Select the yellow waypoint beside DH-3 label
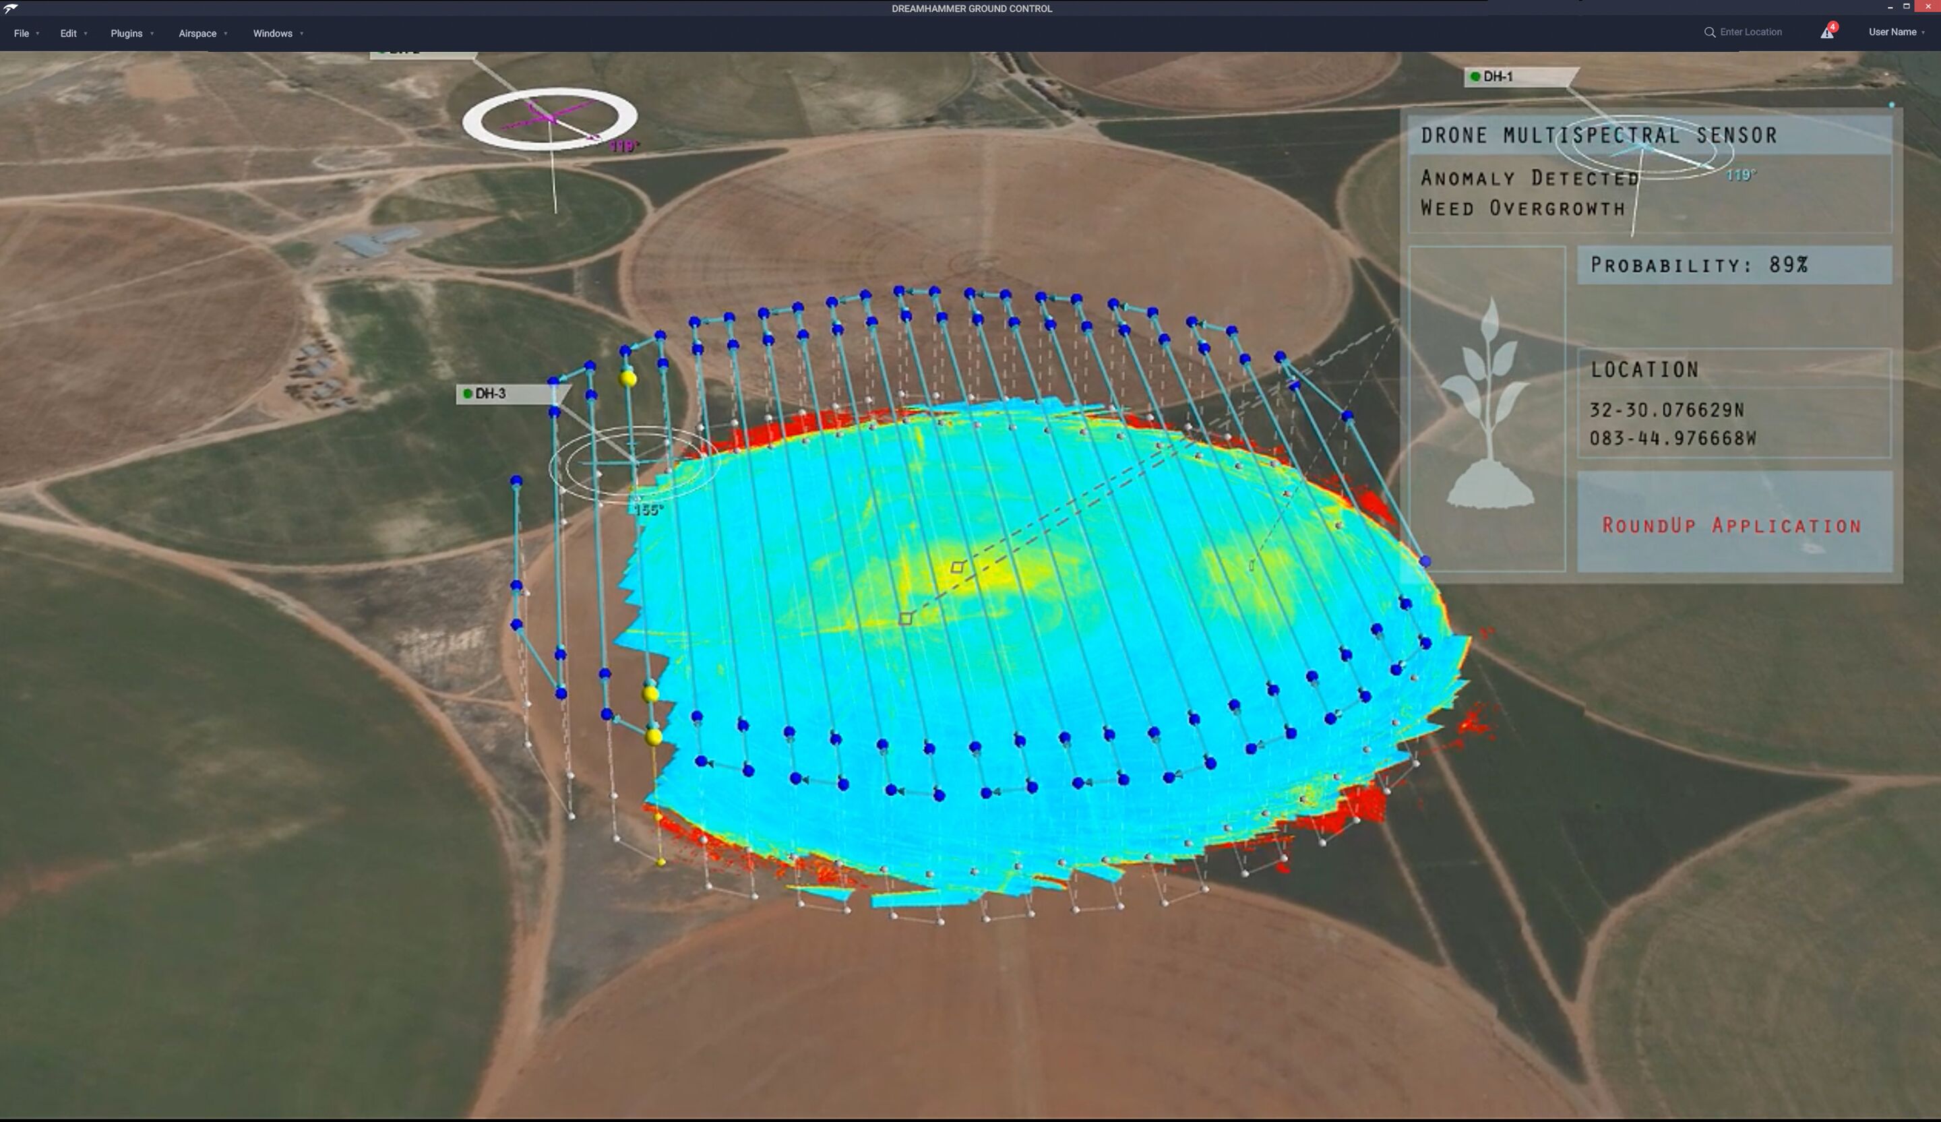 pyautogui.click(x=629, y=379)
